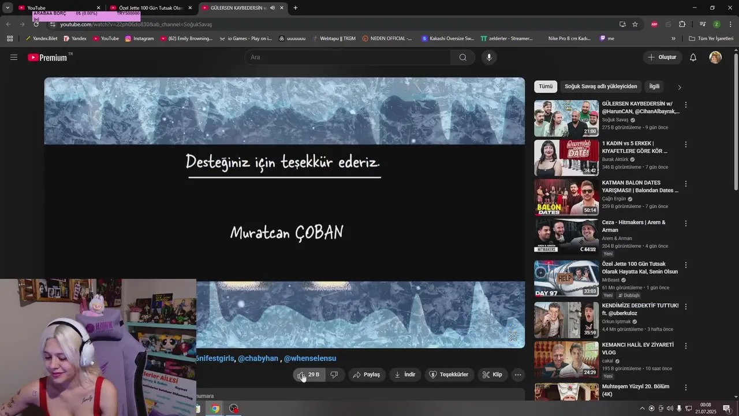This screenshot has height=416, width=739.
Task: Start voice search with microphone icon
Action: click(489, 57)
